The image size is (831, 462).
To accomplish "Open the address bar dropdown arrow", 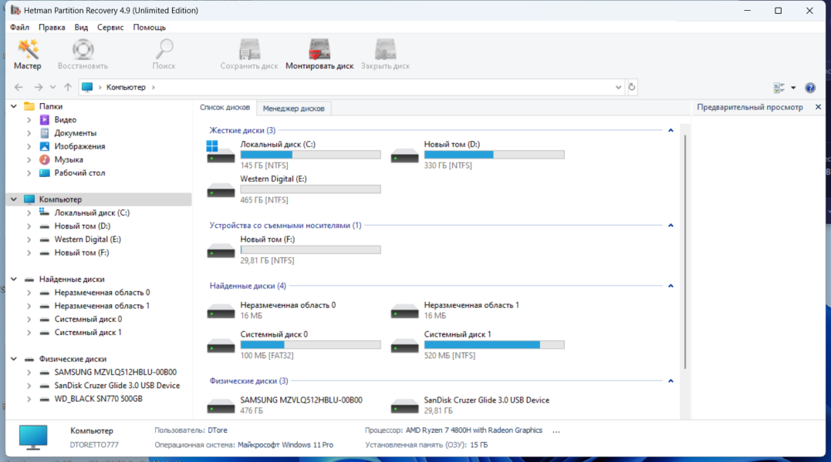I will (x=618, y=87).
